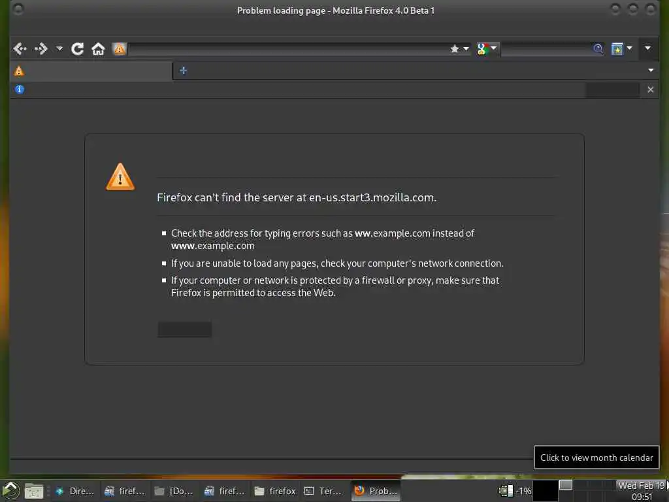669x502 pixels.
Task: Open the address bar history dropdown arrow
Action: (466, 48)
